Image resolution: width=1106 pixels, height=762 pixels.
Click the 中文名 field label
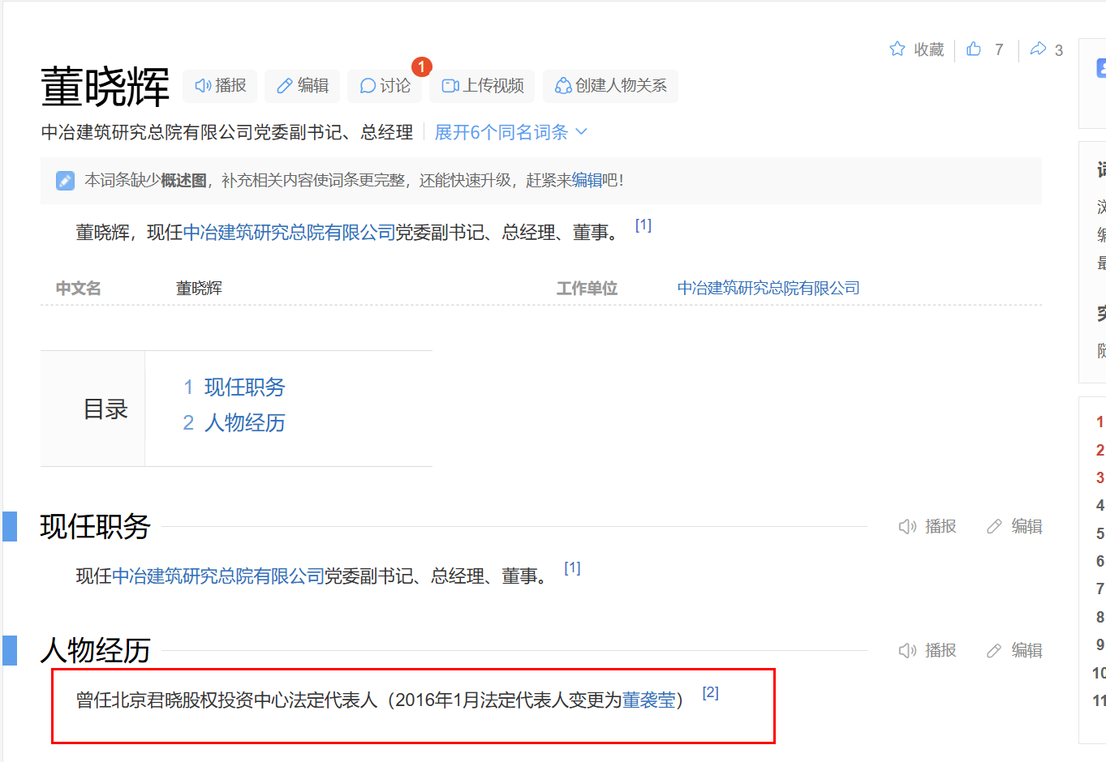pos(79,288)
